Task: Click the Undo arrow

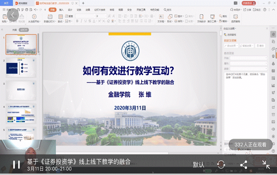Action: pyautogui.click(x=35, y=10)
